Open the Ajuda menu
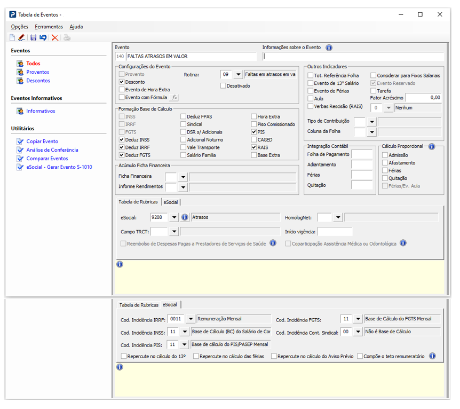The height and width of the screenshot is (409, 460). click(x=76, y=27)
